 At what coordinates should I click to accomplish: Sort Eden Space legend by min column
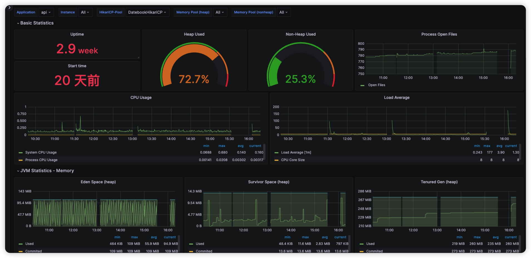click(x=117, y=237)
